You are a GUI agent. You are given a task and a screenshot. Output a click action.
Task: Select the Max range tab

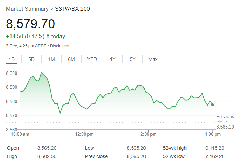tap(153, 59)
